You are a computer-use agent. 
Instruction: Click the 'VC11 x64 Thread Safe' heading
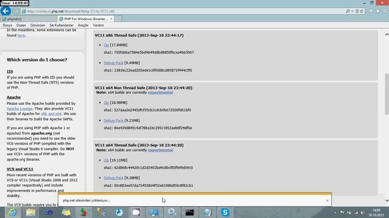pos(139,145)
